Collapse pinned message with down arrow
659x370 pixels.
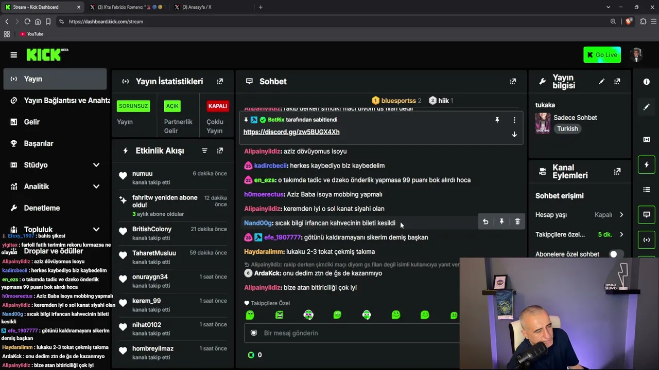[514, 134]
